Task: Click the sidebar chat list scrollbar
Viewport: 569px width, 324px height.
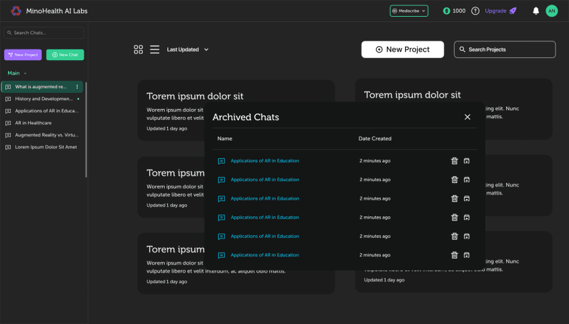Action: 86,130
